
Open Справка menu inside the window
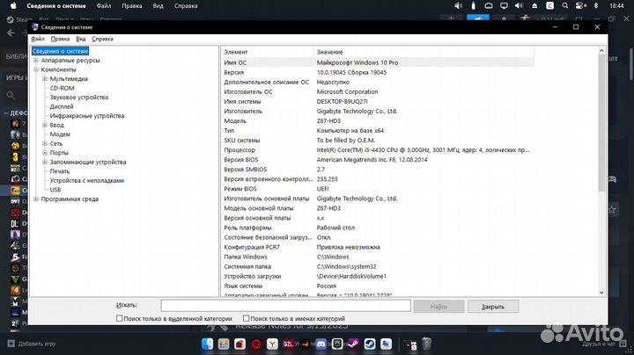(102, 39)
